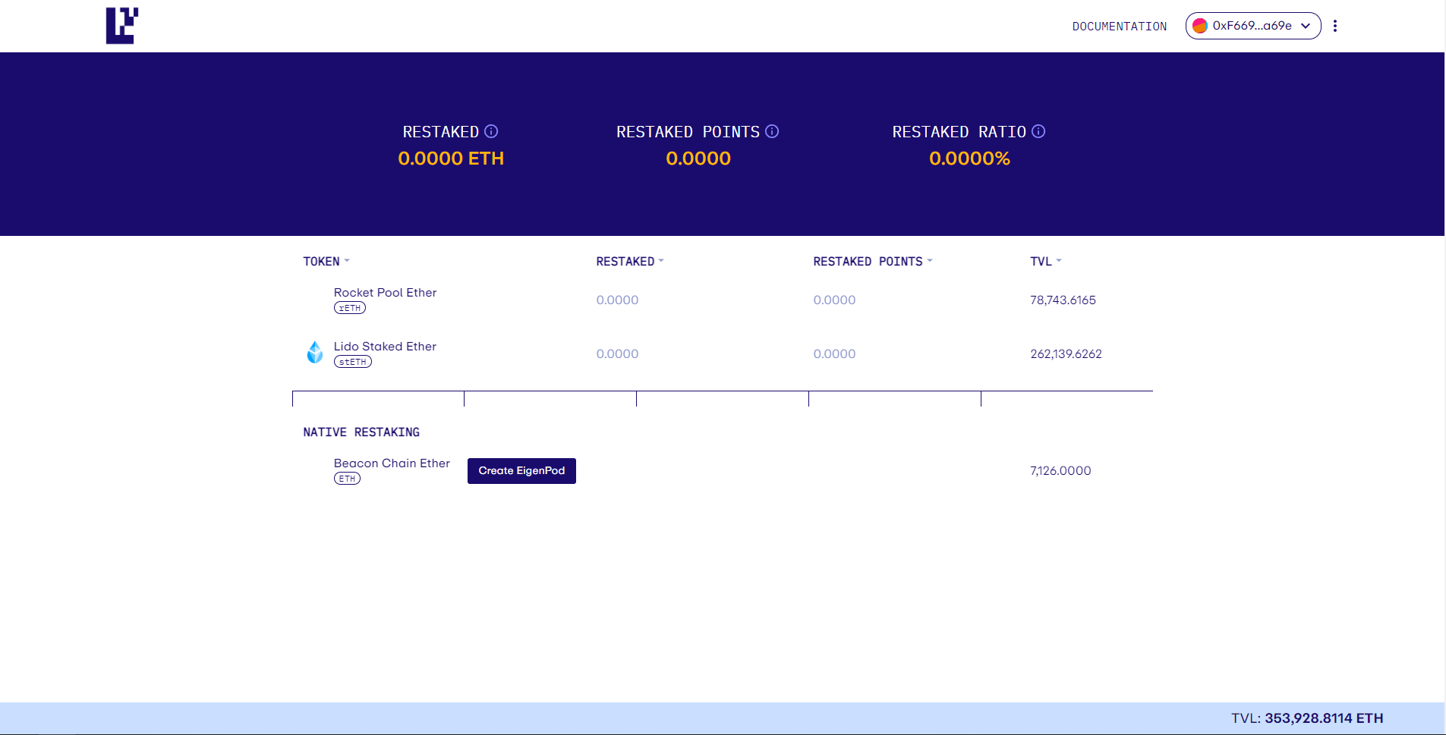The width and height of the screenshot is (1446, 735).
Task: Select the Lido Staked Ether row name
Action: [x=385, y=347]
